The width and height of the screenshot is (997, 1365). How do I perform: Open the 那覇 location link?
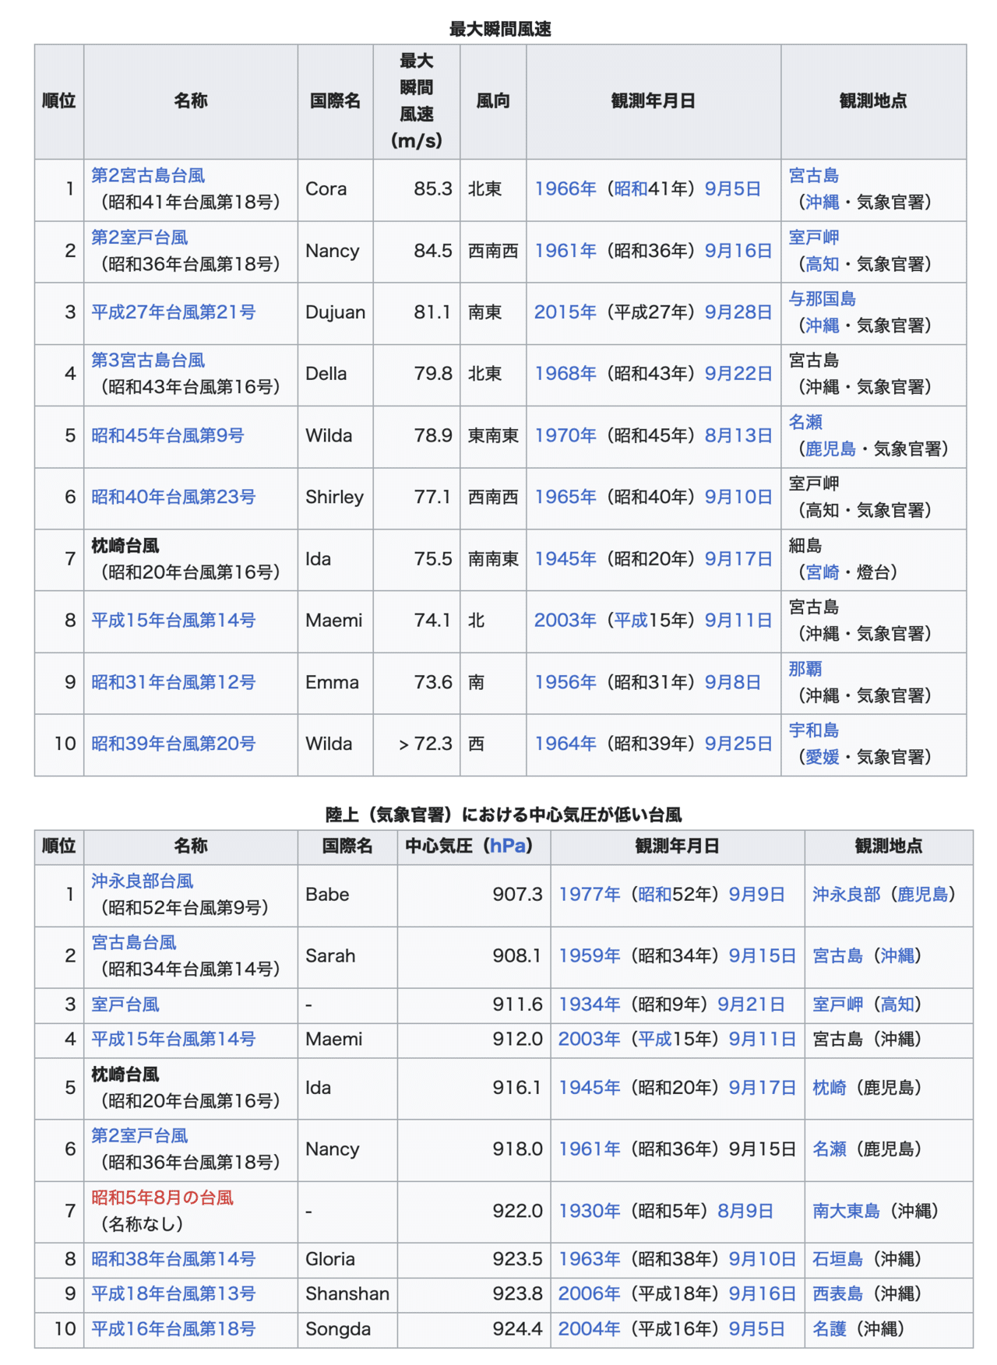(805, 669)
